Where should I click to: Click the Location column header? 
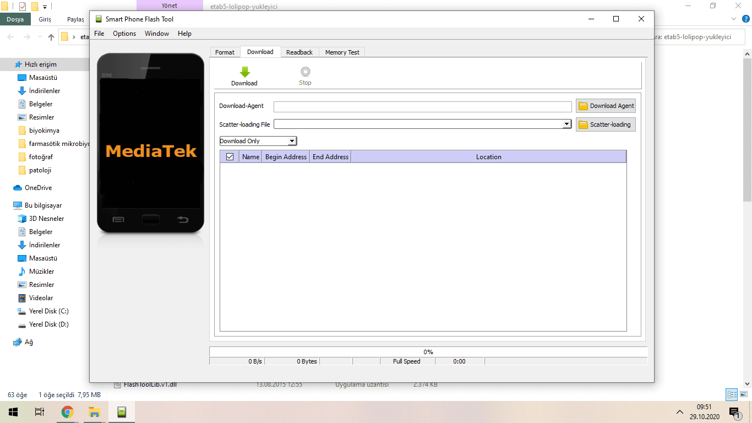(x=489, y=157)
